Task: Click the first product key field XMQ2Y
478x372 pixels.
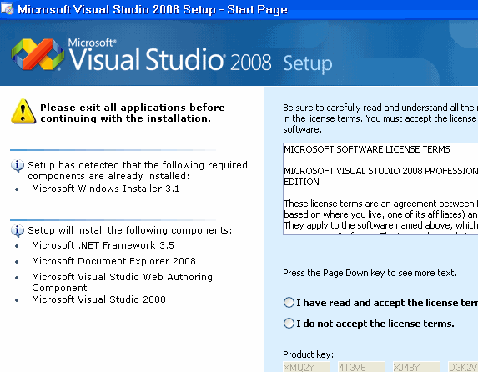Action: (x=306, y=367)
